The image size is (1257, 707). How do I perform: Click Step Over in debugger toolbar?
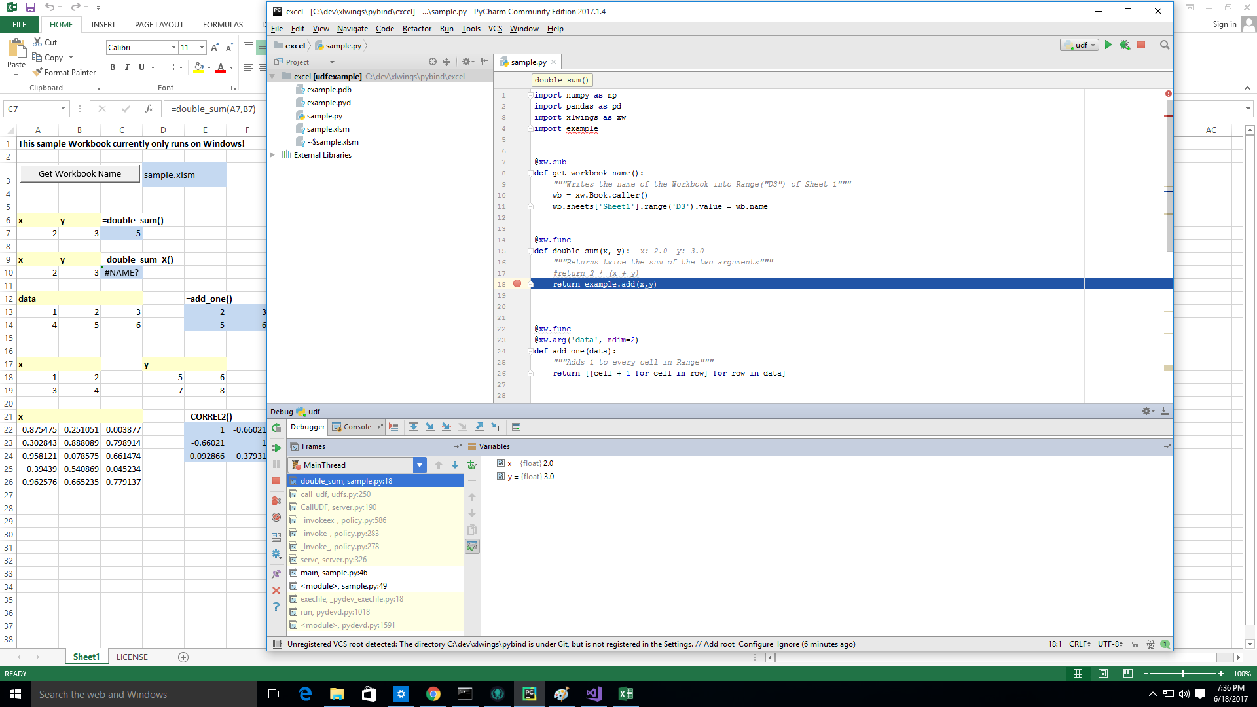(x=414, y=427)
